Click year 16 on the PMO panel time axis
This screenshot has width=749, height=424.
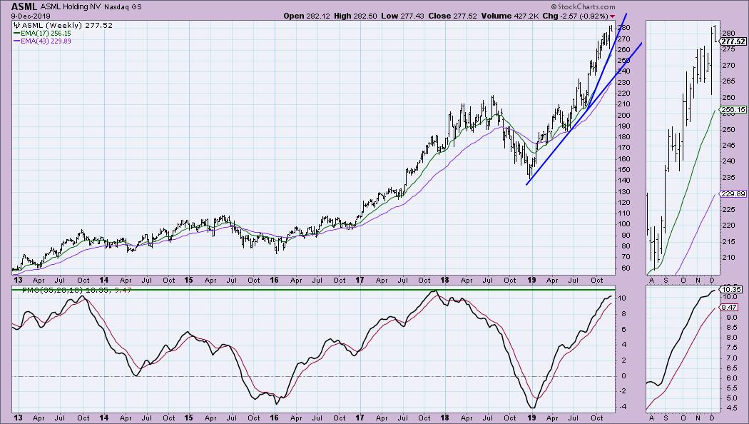pos(274,418)
